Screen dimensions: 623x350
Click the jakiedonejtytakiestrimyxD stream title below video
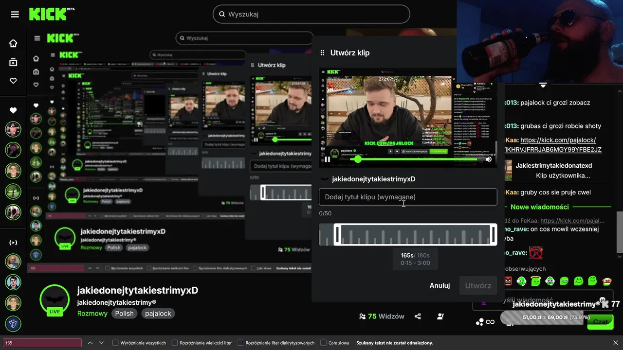(x=138, y=290)
